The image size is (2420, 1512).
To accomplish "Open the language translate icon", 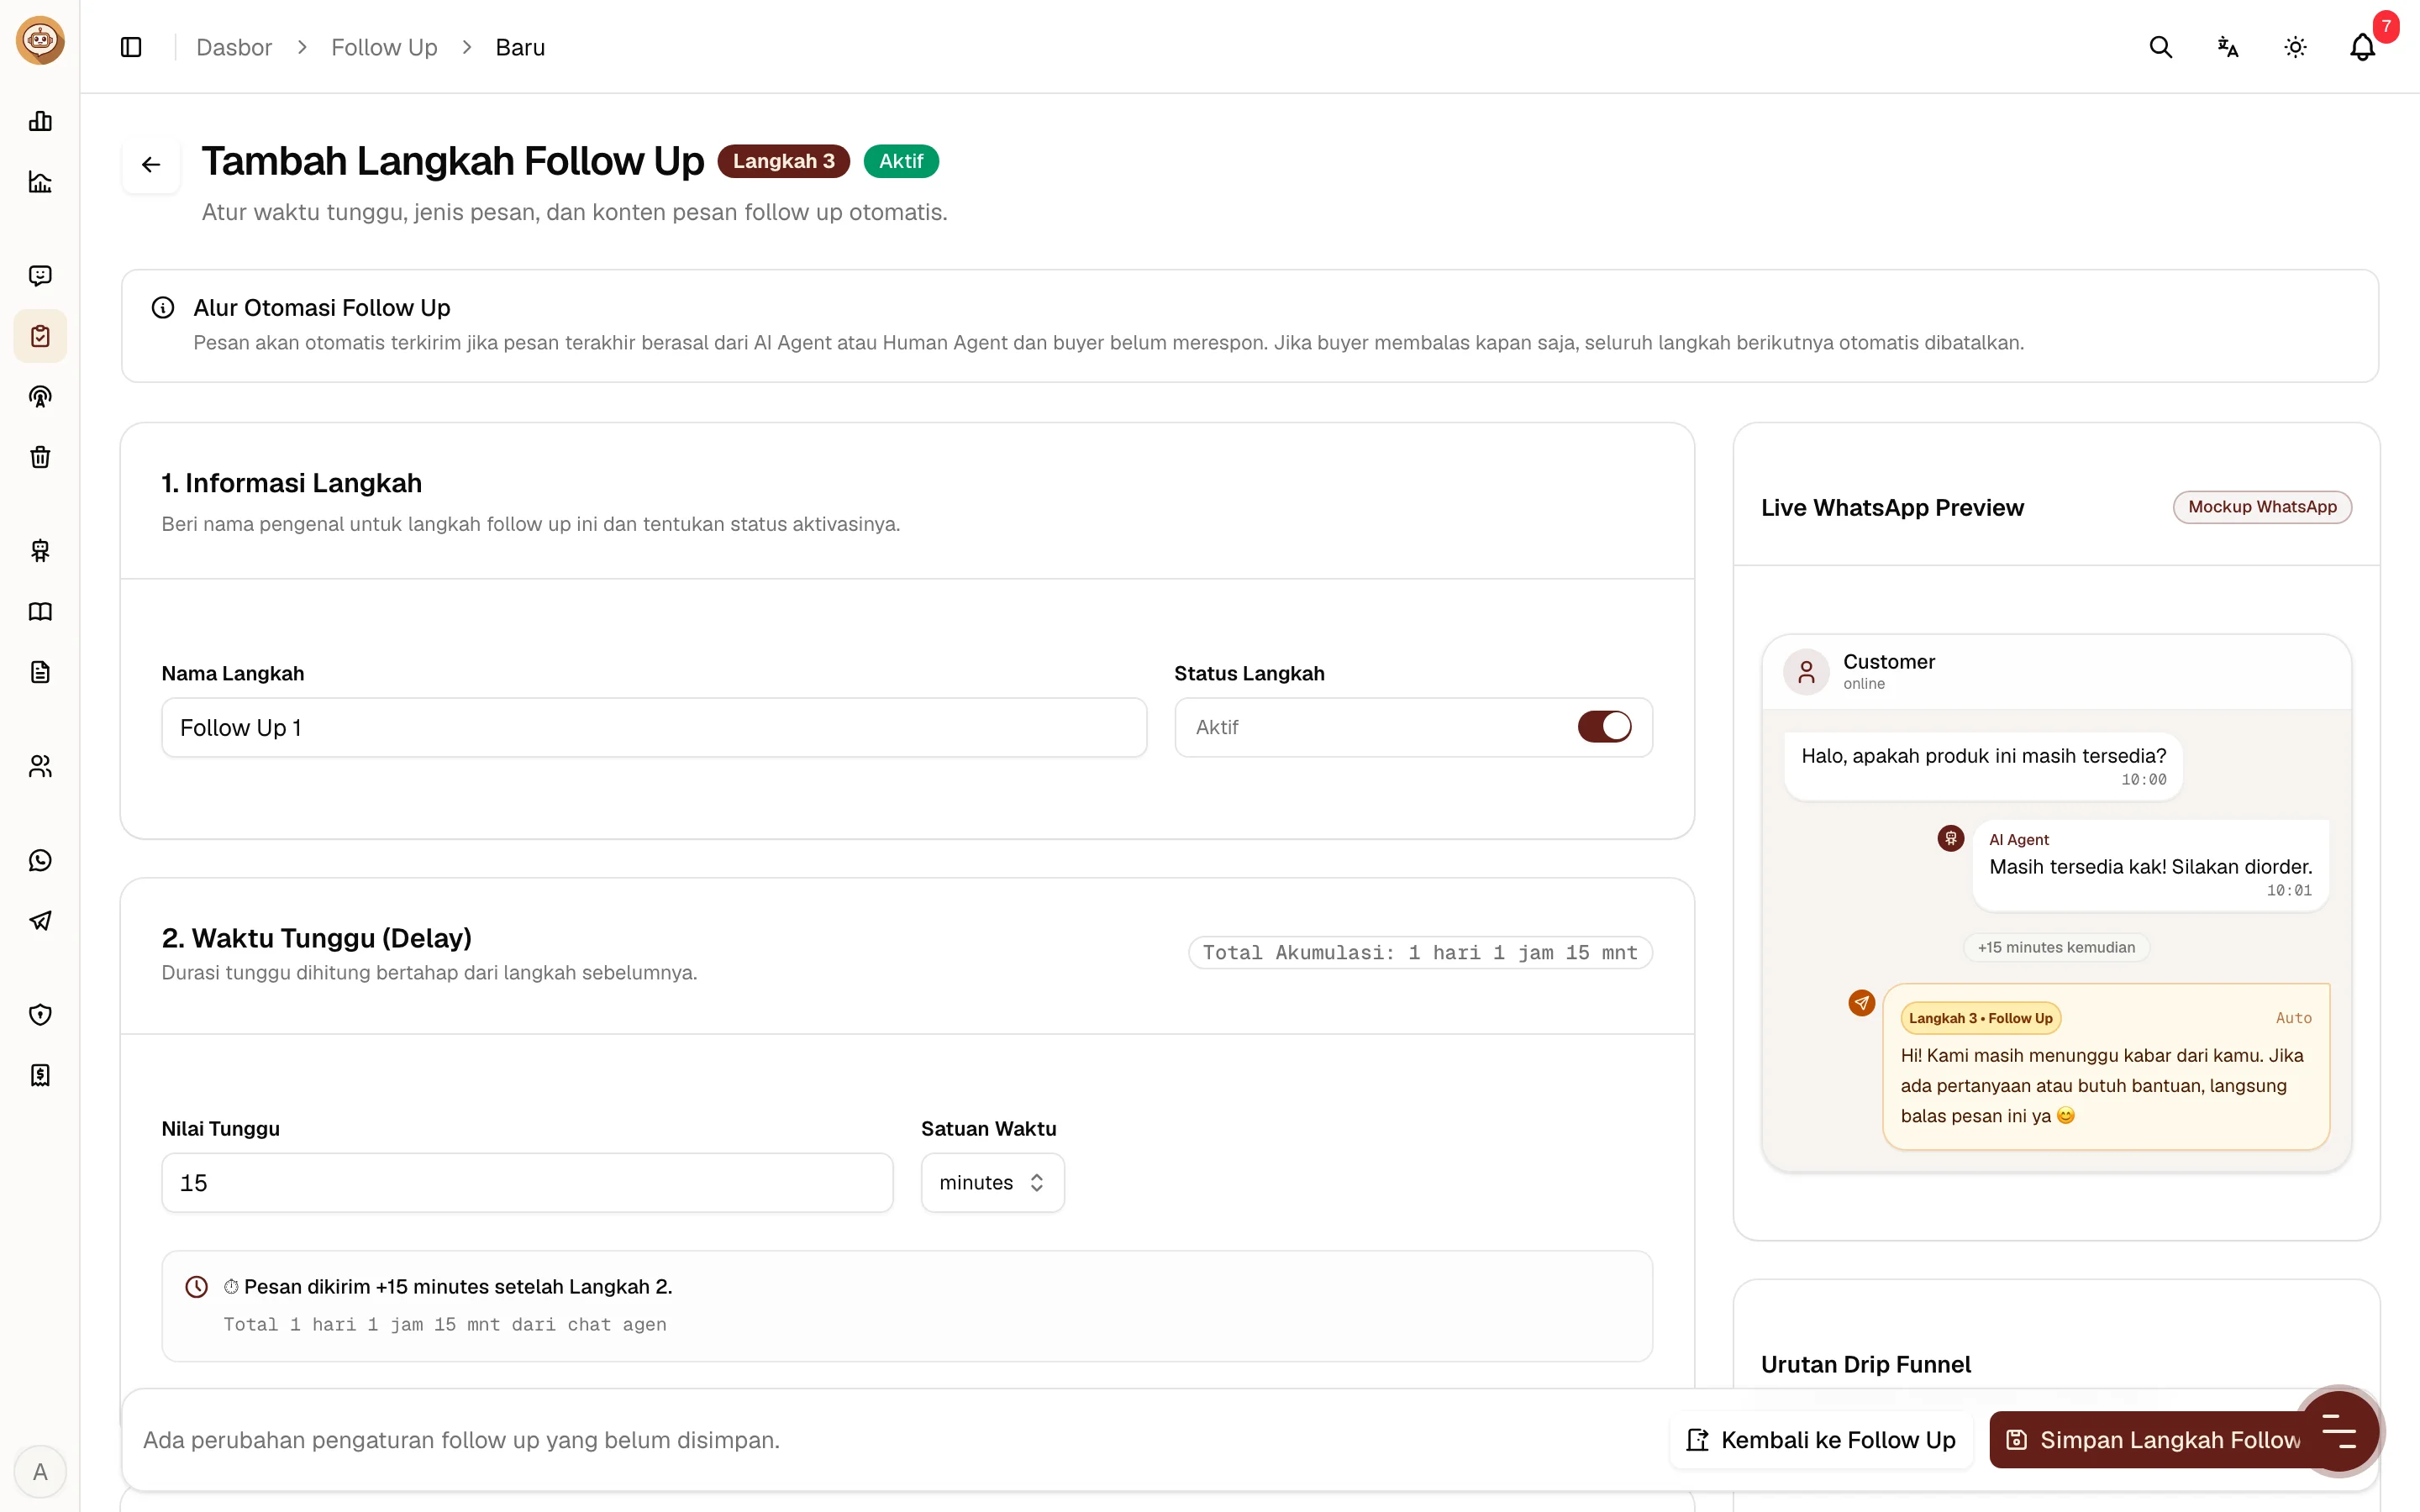I will click(2227, 47).
